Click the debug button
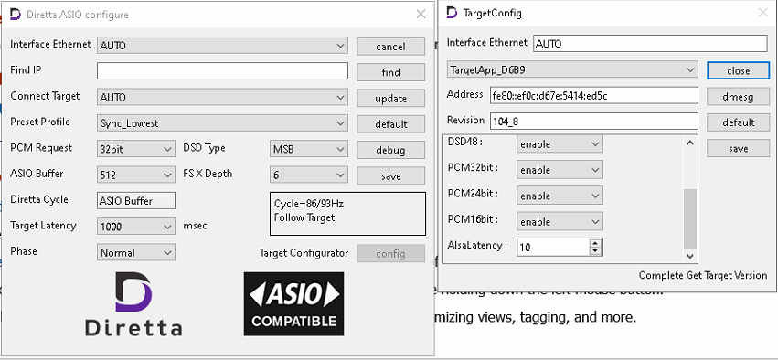Image resolution: width=778 pixels, height=360 pixels. coord(391,150)
